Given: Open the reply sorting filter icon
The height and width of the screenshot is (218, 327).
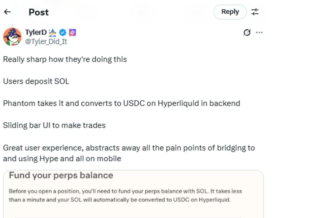Looking at the screenshot, I should pyautogui.click(x=255, y=12).
